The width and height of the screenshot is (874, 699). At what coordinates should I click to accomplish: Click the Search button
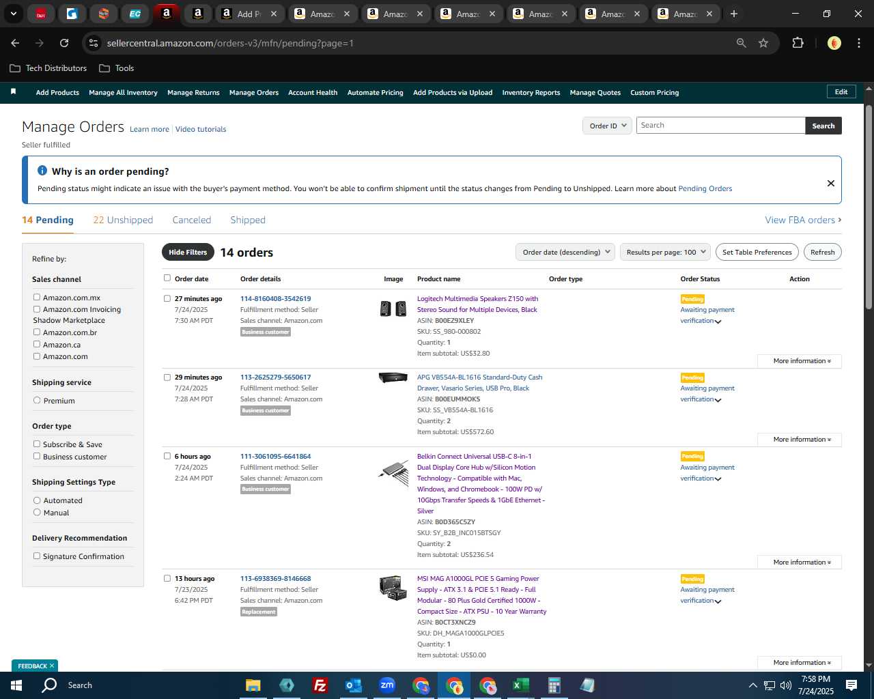(x=823, y=126)
